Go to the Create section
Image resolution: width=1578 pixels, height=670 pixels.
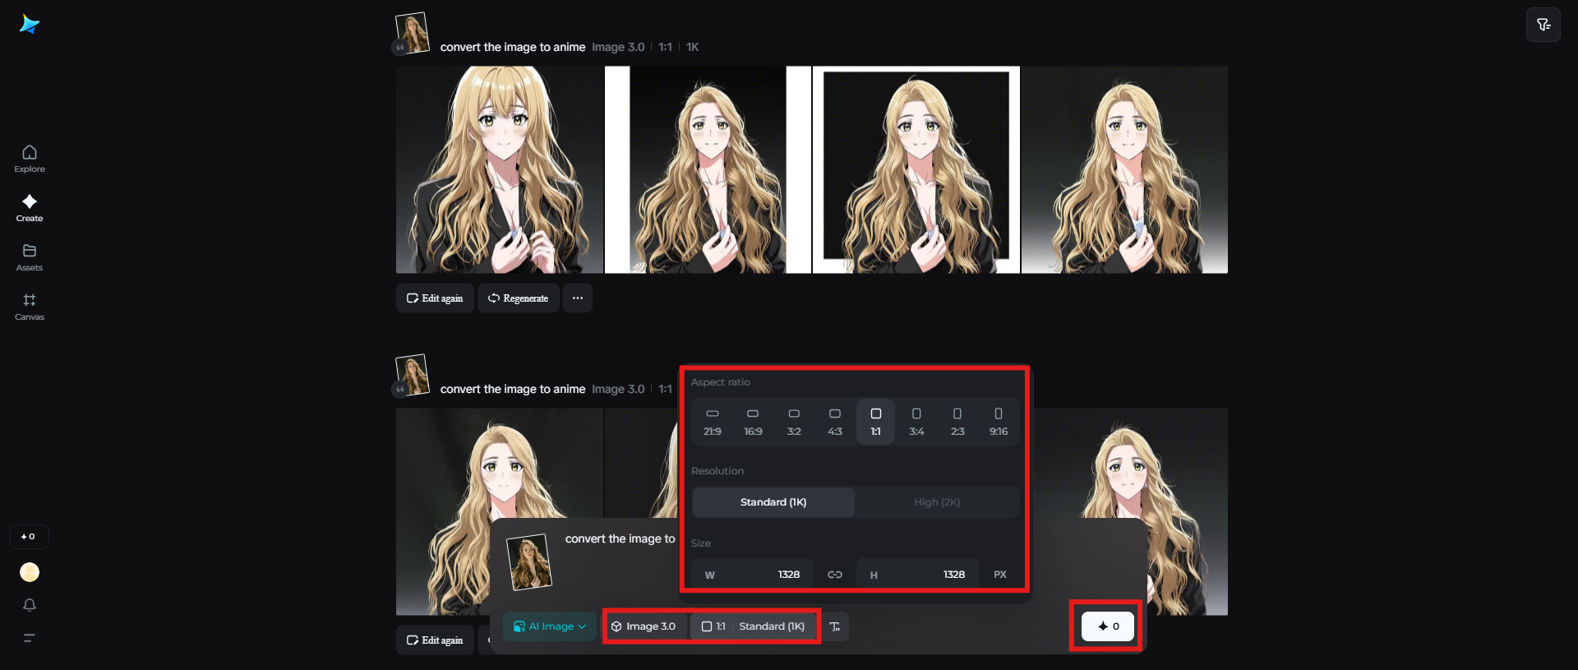click(x=30, y=208)
